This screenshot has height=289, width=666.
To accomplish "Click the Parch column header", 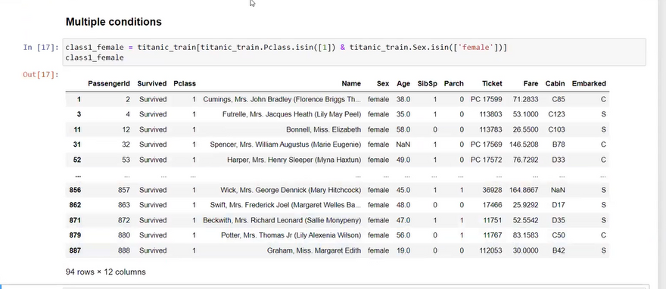I will click(453, 84).
